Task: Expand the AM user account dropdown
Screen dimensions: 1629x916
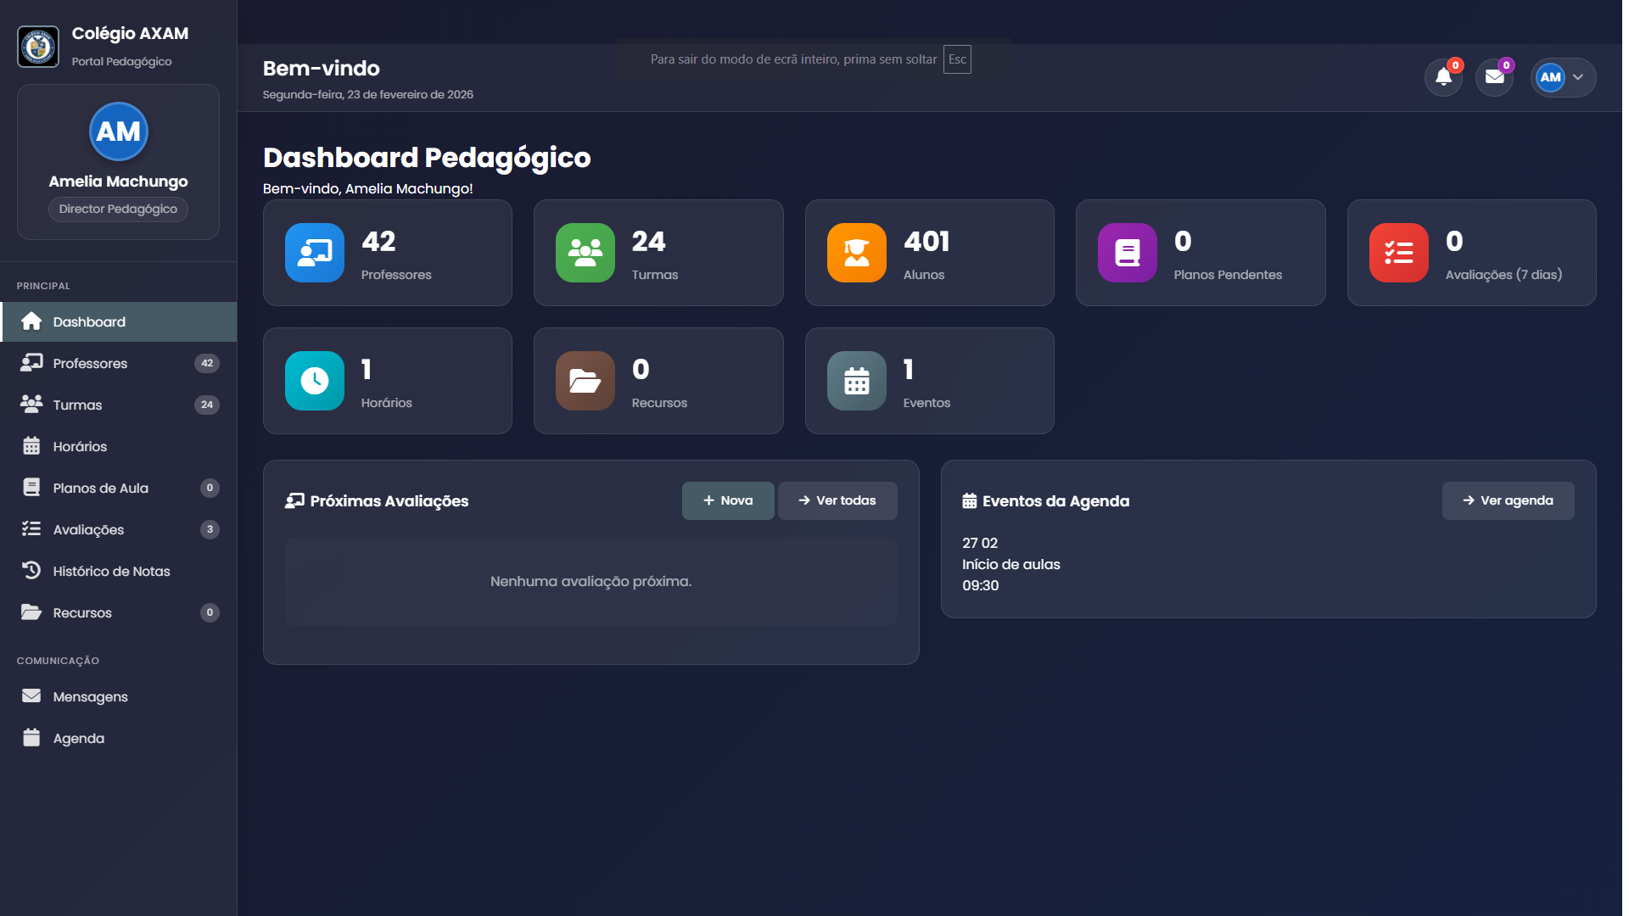Action: click(x=1563, y=78)
